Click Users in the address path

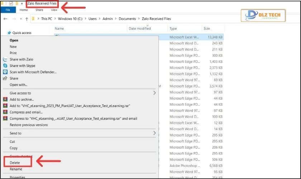[92, 19]
